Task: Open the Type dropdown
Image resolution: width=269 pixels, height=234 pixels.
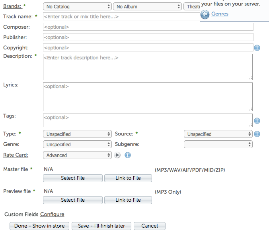Action: coord(77,134)
